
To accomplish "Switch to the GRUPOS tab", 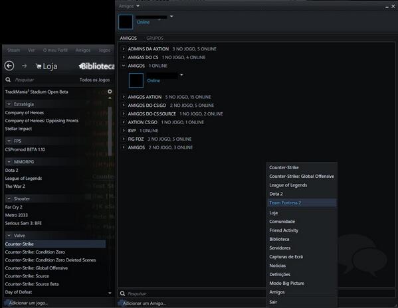I will pyautogui.click(x=155, y=38).
